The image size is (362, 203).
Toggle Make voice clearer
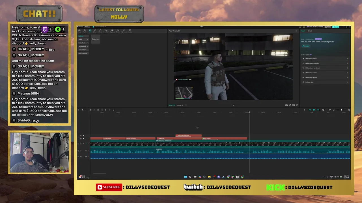click(348, 73)
